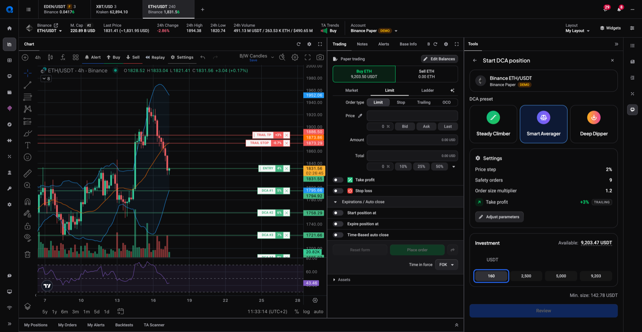Viewport: 642px width, 332px height.
Task: Open the candlestick chart type selector
Action: [x=50, y=57]
